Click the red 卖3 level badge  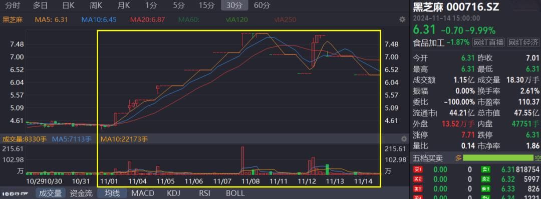point(418,189)
